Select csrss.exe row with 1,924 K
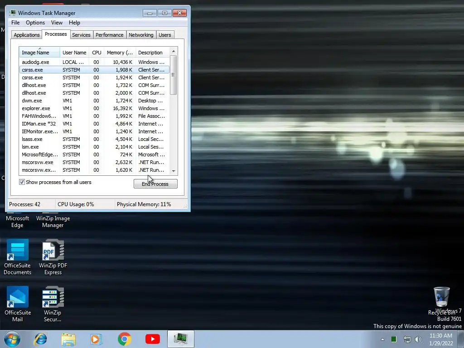The height and width of the screenshot is (348, 464). click(x=94, y=77)
